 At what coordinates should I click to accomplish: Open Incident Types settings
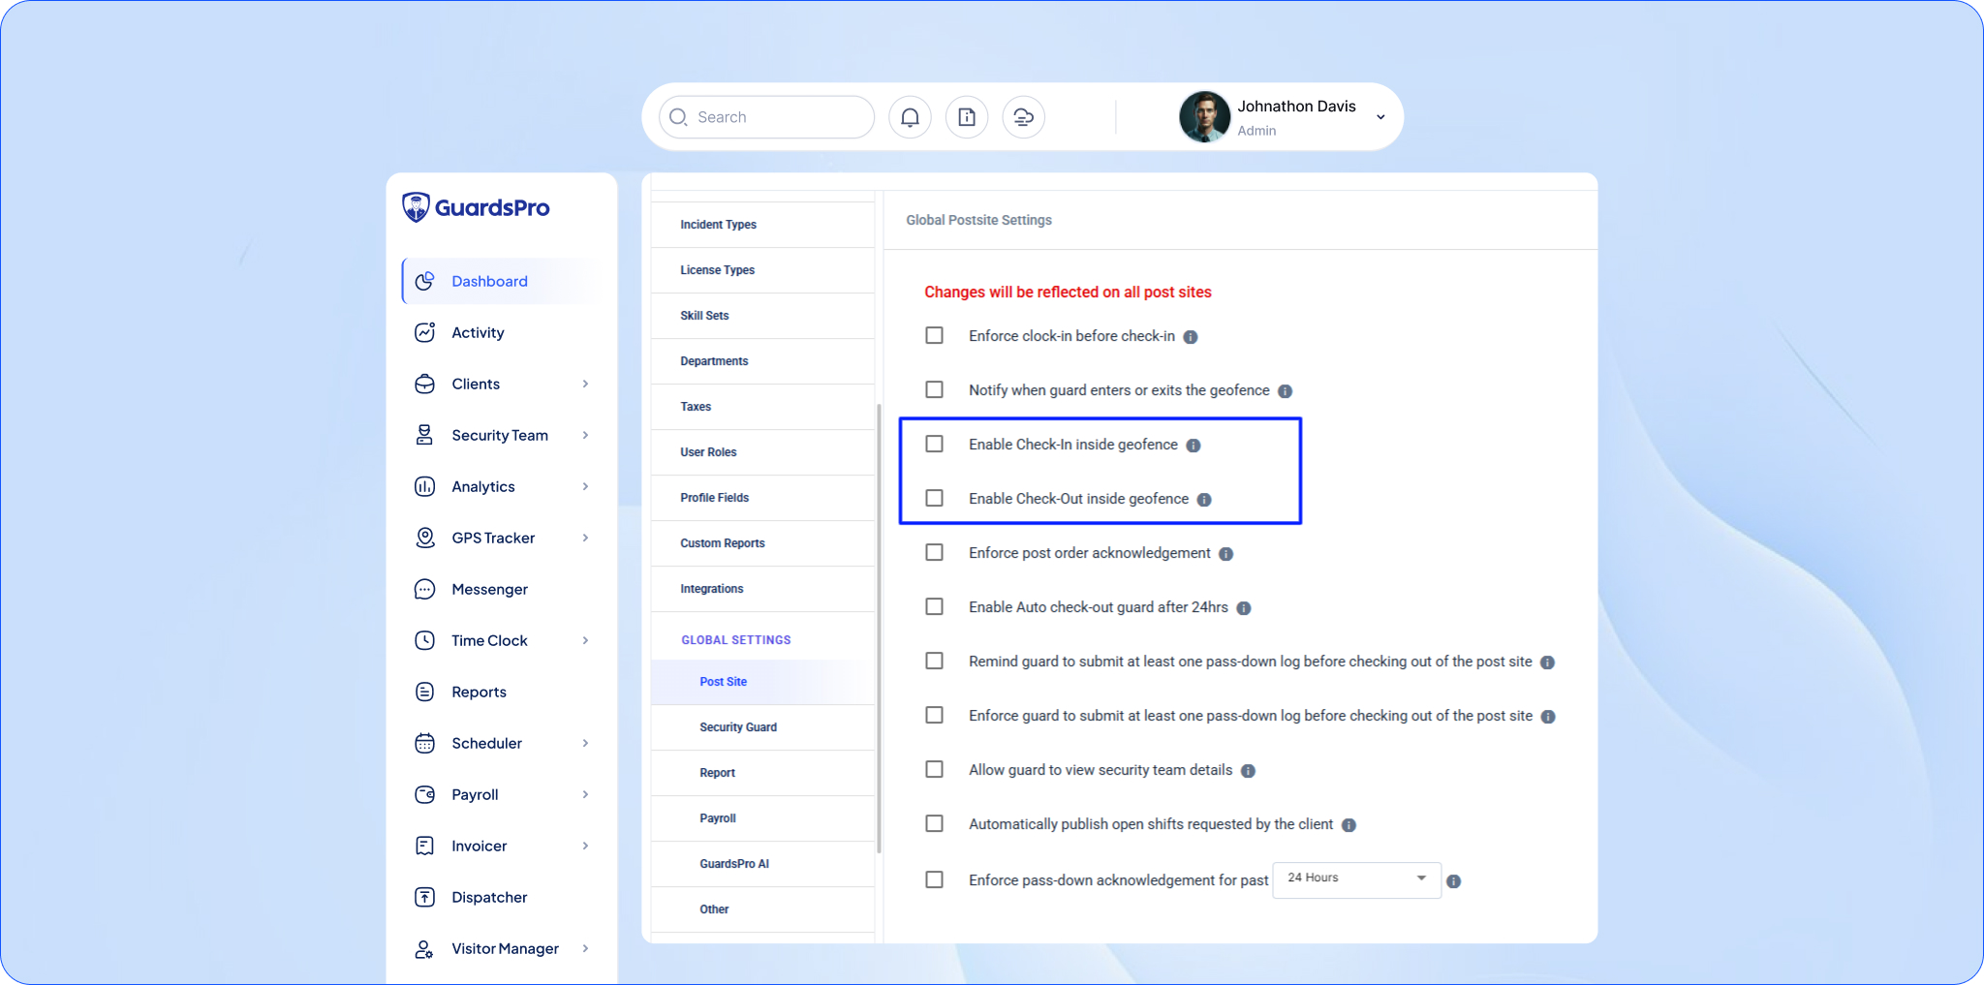[762, 225]
